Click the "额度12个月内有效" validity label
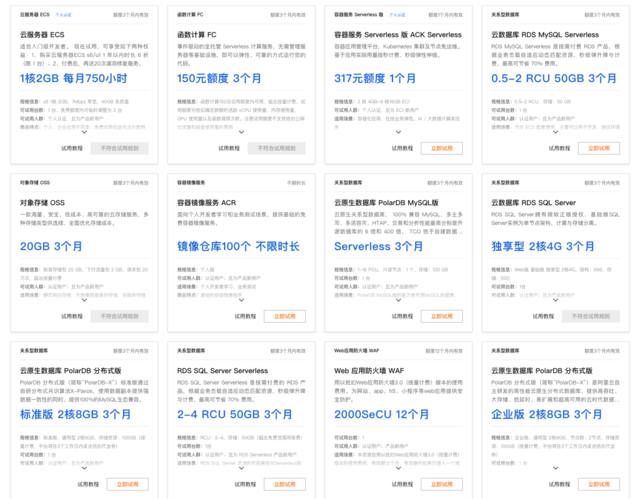Screen dimensions: 640x499 [444, 351]
